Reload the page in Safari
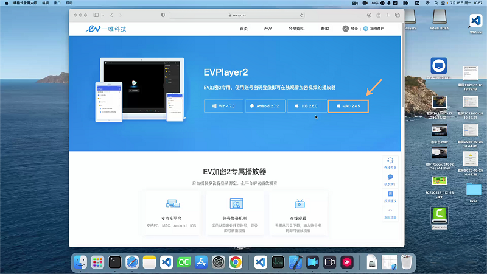 [301, 15]
